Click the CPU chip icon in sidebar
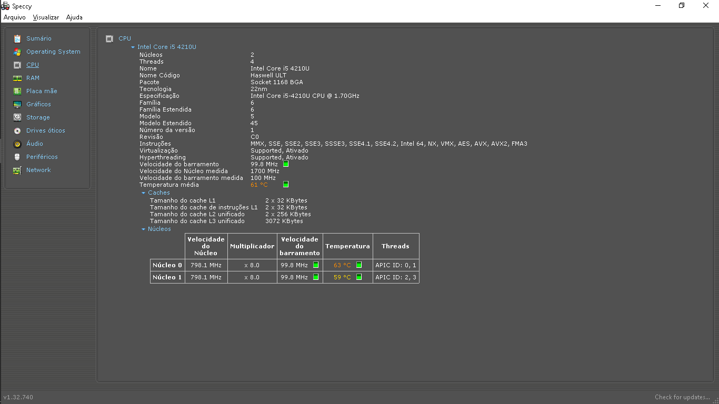Screen dimensions: 719x404 click(x=17, y=65)
